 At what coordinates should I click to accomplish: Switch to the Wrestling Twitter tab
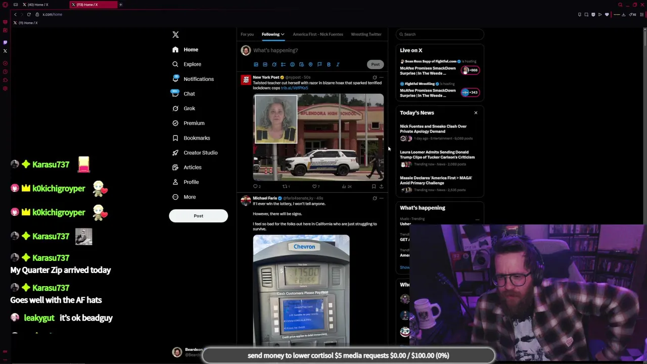(x=366, y=34)
